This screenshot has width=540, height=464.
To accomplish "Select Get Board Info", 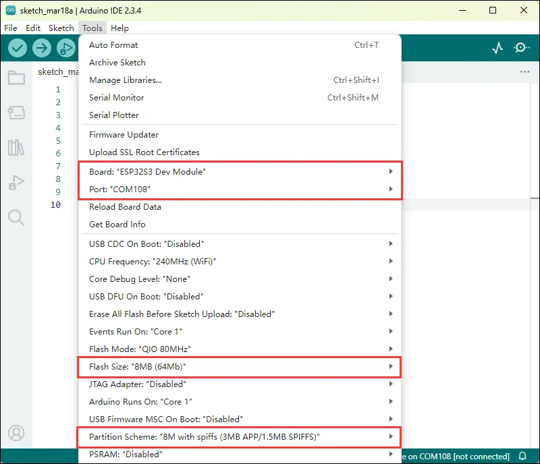I will click(240, 225).
